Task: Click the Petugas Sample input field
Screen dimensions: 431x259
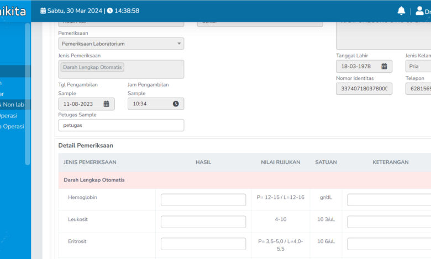Action: pyautogui.click(x=121, y=125)
